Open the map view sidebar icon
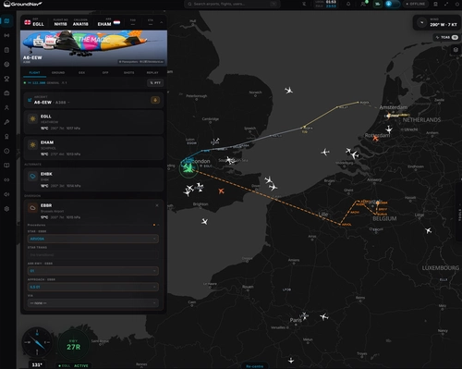 (x=6, y=21)
